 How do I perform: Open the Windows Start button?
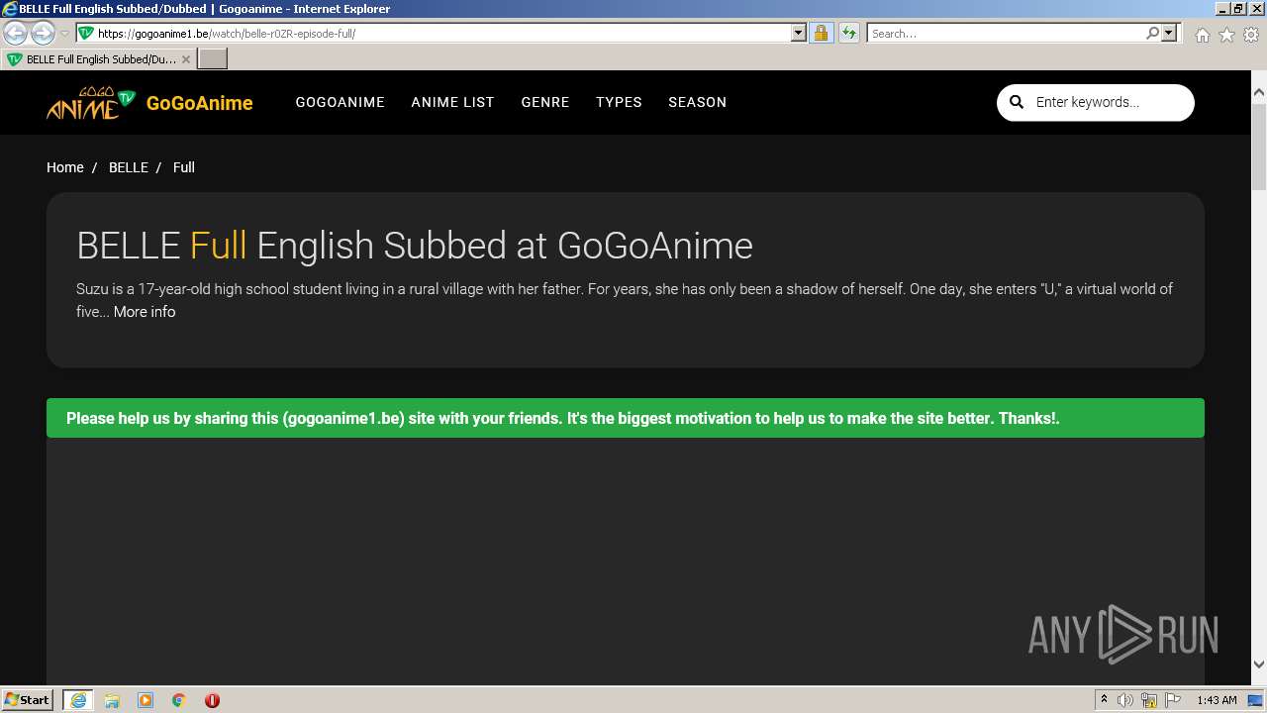[27, 699]
